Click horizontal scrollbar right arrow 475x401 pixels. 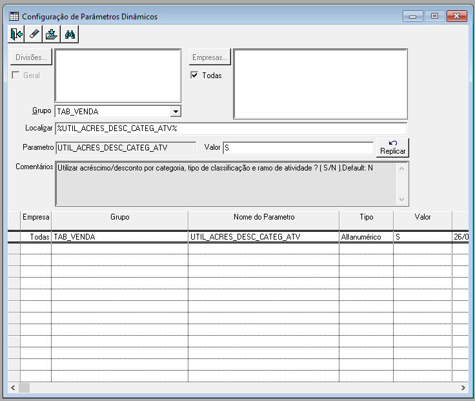[463, 387]
